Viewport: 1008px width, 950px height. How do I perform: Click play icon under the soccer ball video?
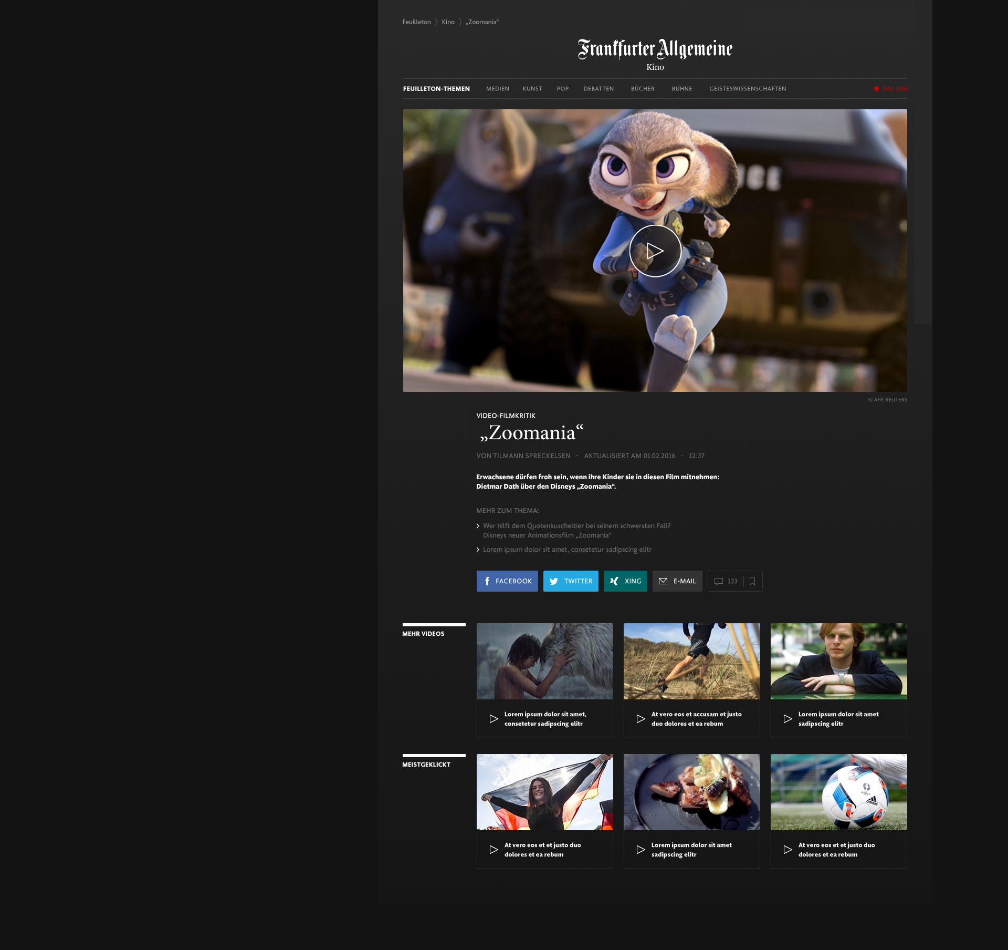[787, 850]
